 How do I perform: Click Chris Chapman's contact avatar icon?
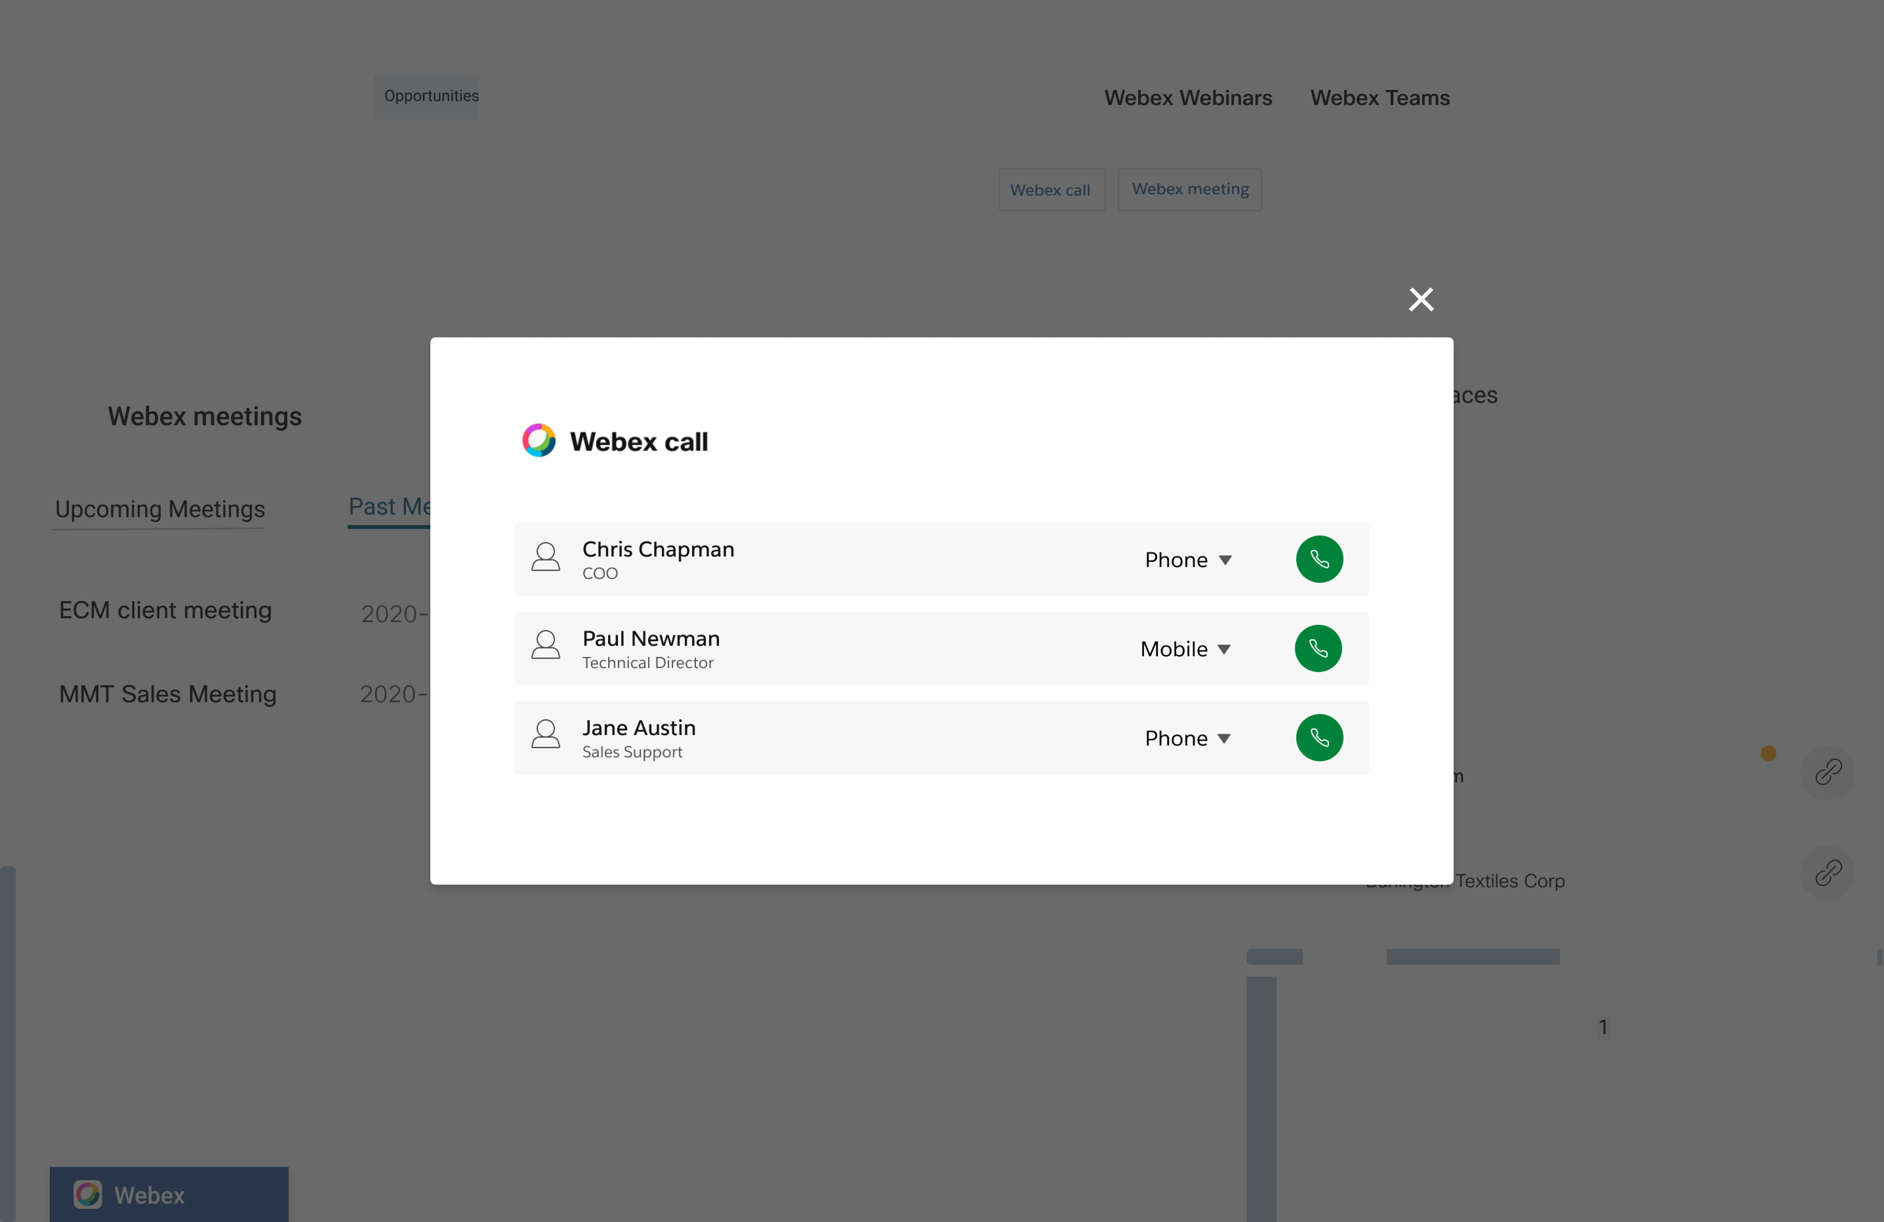pos(545,557)
